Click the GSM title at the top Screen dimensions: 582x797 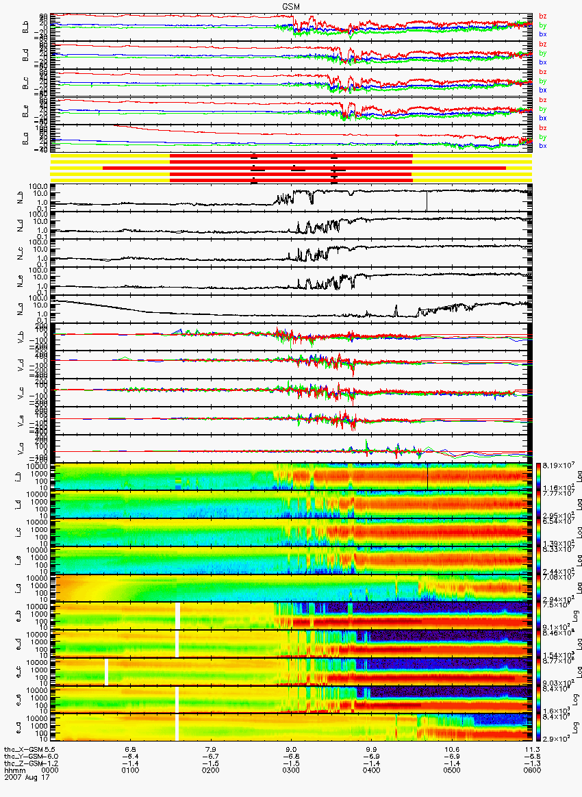coord(291,7)
